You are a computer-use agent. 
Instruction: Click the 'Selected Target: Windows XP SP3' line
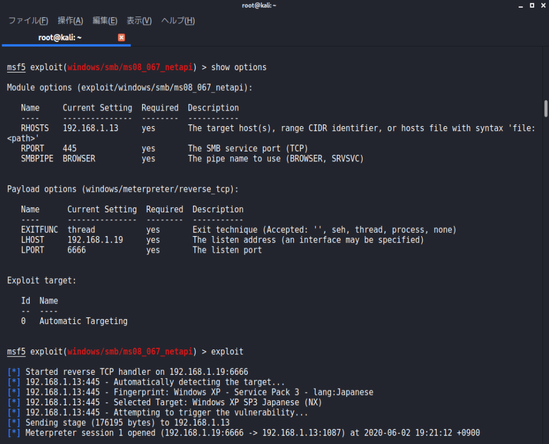click(x=165, y=403)
